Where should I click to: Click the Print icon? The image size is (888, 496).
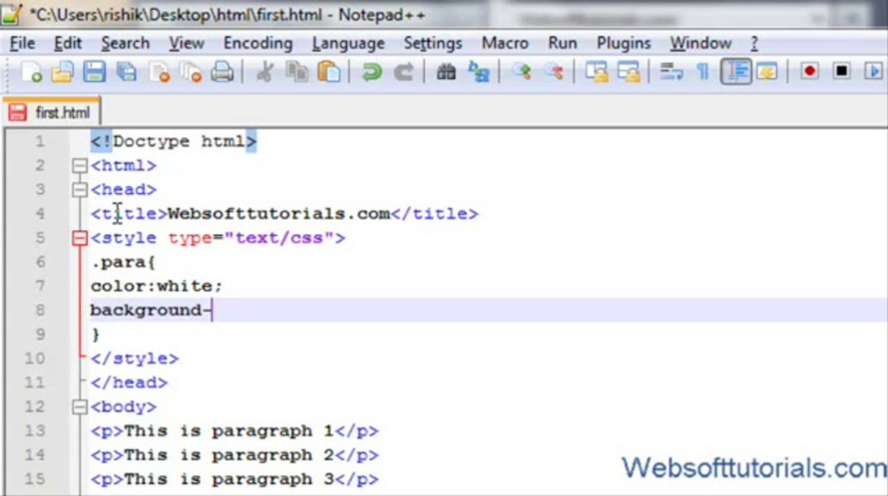[x=222, y=72]
